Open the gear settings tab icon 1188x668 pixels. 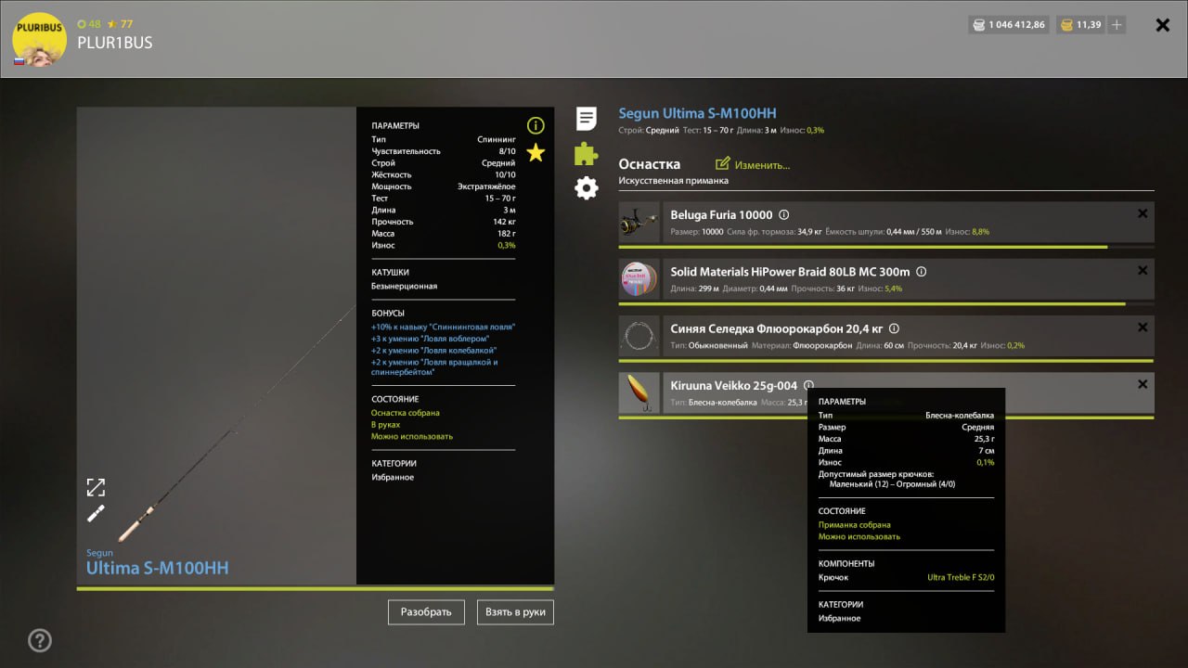coord(587,188)
